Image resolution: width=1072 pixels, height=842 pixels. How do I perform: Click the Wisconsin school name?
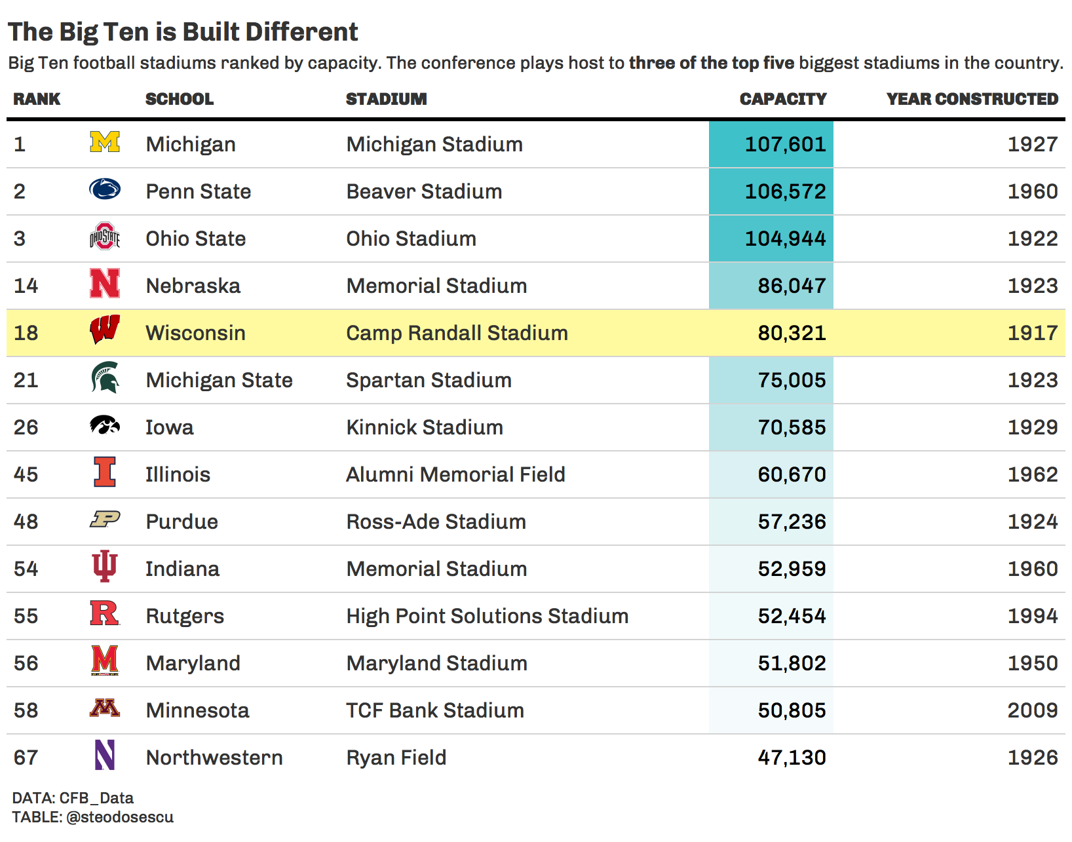pyautogui.click(x=195, y=333)
